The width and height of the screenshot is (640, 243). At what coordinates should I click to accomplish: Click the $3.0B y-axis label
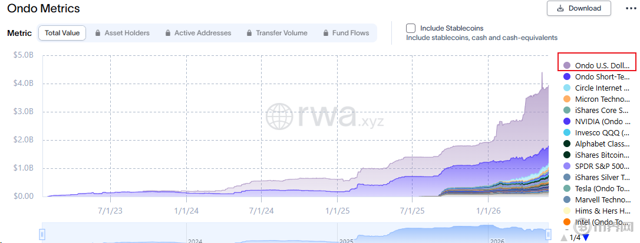coord(23,112)
